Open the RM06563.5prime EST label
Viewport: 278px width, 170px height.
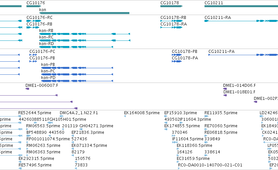point(43,126)
